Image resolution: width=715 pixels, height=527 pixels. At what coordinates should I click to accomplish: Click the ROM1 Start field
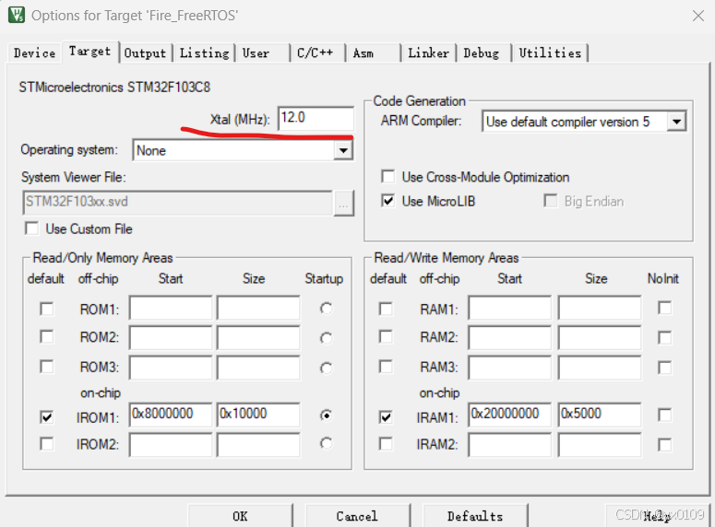171,308
